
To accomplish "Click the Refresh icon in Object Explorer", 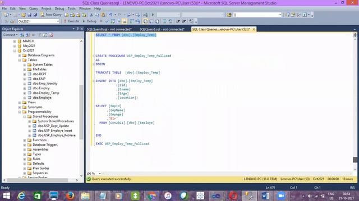I will pos(45,35).
